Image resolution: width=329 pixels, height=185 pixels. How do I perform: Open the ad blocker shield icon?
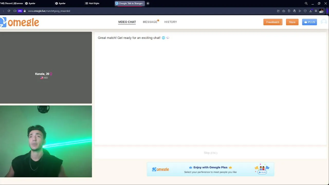click(289, 11)
